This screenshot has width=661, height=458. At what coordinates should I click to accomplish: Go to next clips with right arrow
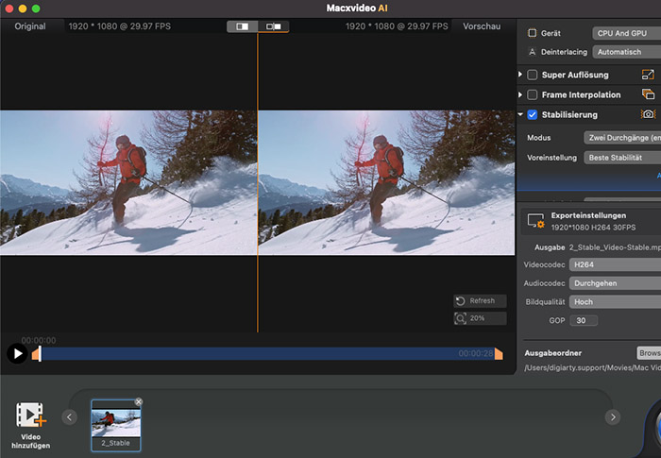(613, 417)
